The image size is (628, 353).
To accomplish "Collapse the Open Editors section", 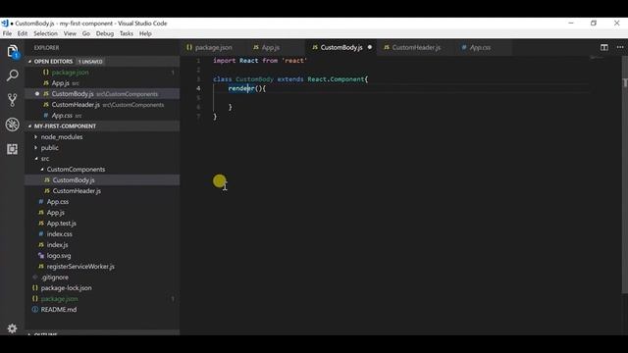I will [53, 61].
